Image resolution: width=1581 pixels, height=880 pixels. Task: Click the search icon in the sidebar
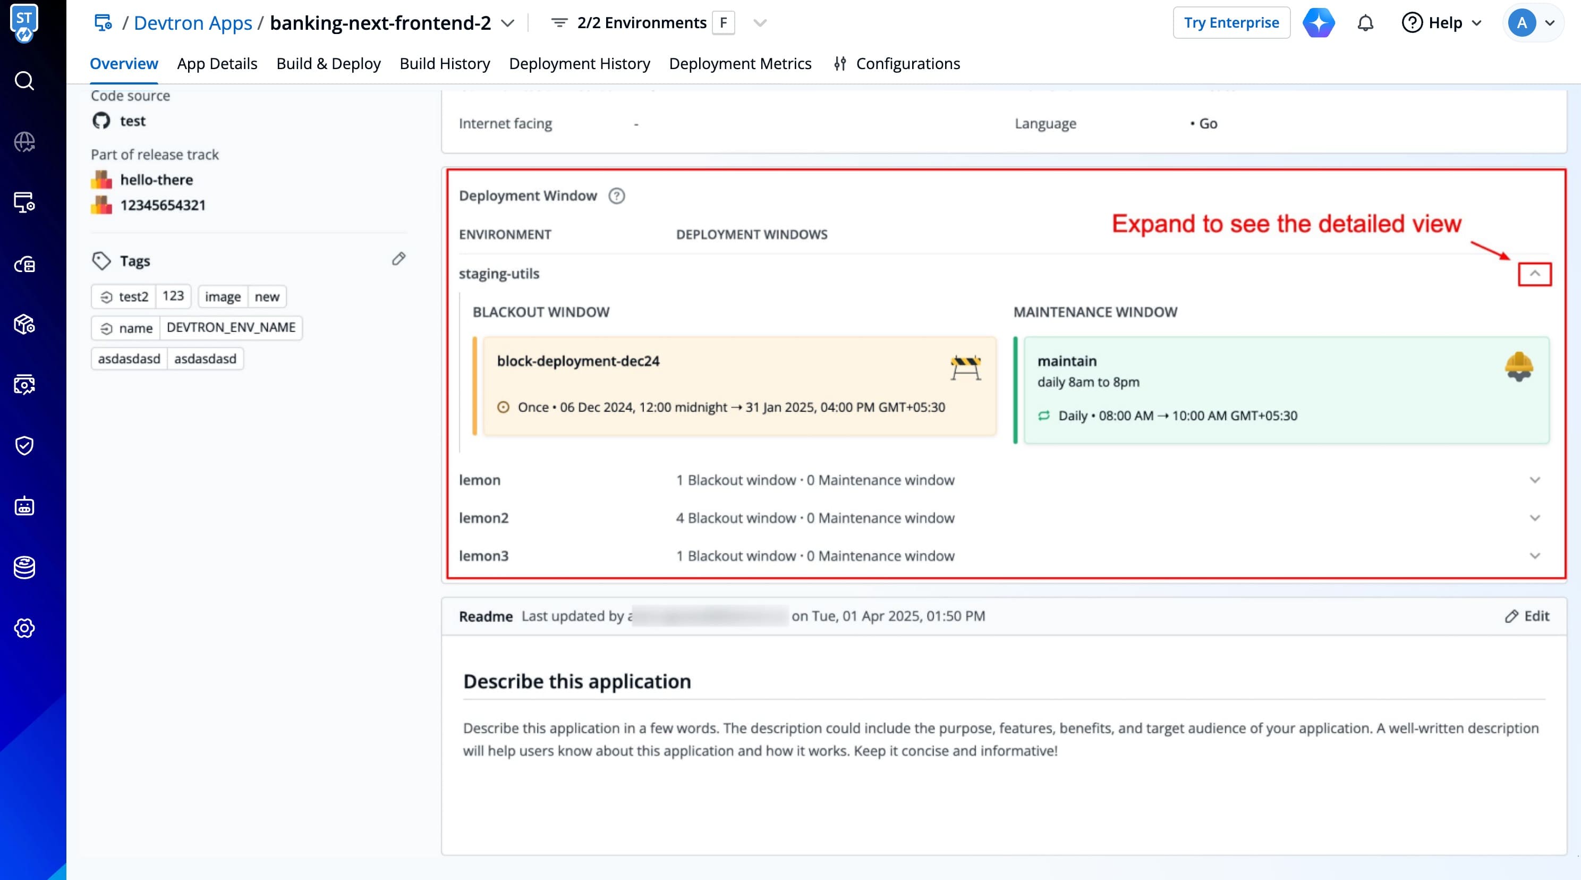(24, 80)
